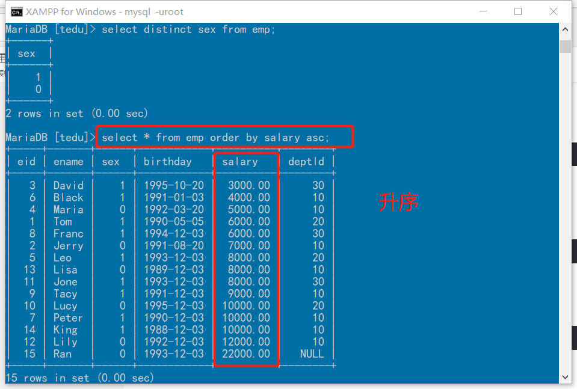Click the 'select * from emp order by salary asc;' command
Viewport: 577px width, 389px height.
point(215,138)
